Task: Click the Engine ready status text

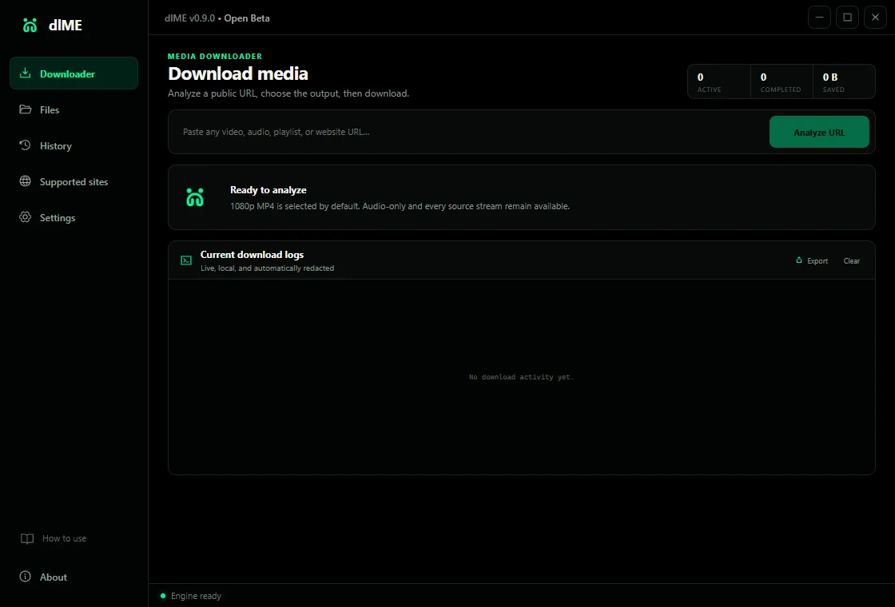Action: coord(196,596)
